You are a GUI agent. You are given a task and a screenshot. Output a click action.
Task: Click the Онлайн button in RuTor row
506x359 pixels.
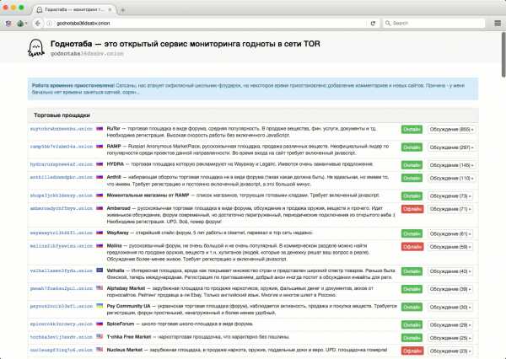(x=412, y=130)
